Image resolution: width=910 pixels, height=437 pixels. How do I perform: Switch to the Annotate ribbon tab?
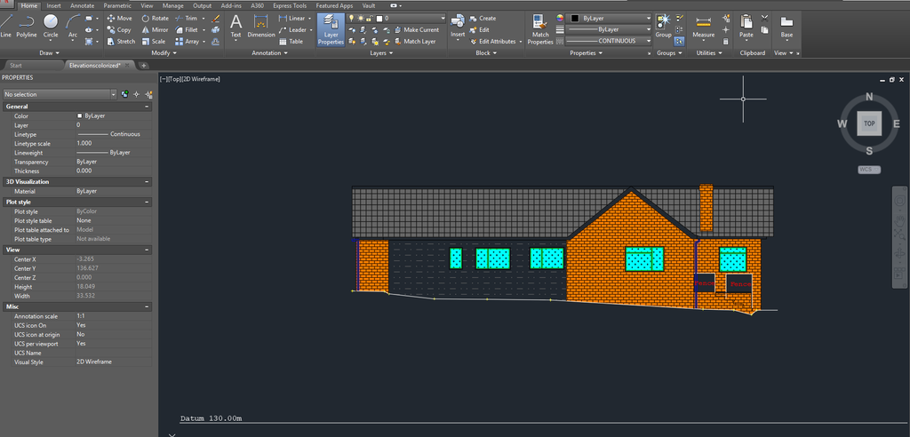click(82, 5)
